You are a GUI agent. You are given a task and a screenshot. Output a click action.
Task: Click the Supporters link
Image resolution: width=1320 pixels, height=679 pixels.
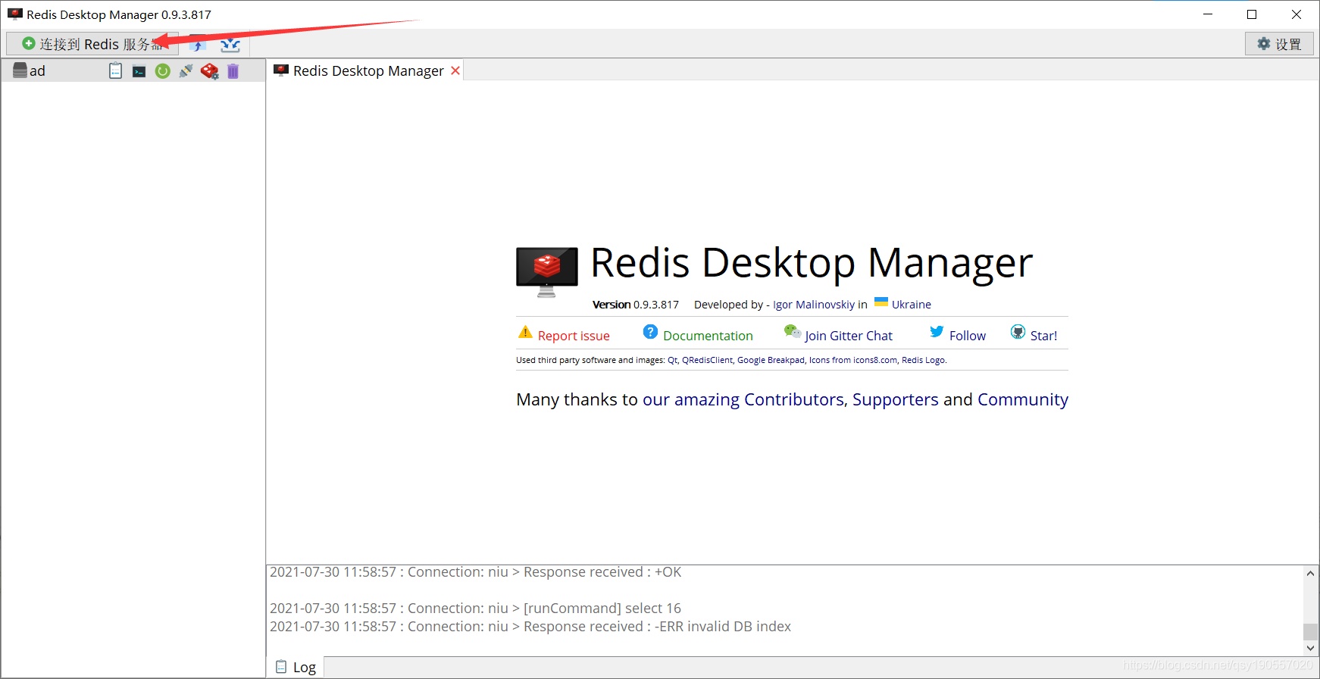896,399
